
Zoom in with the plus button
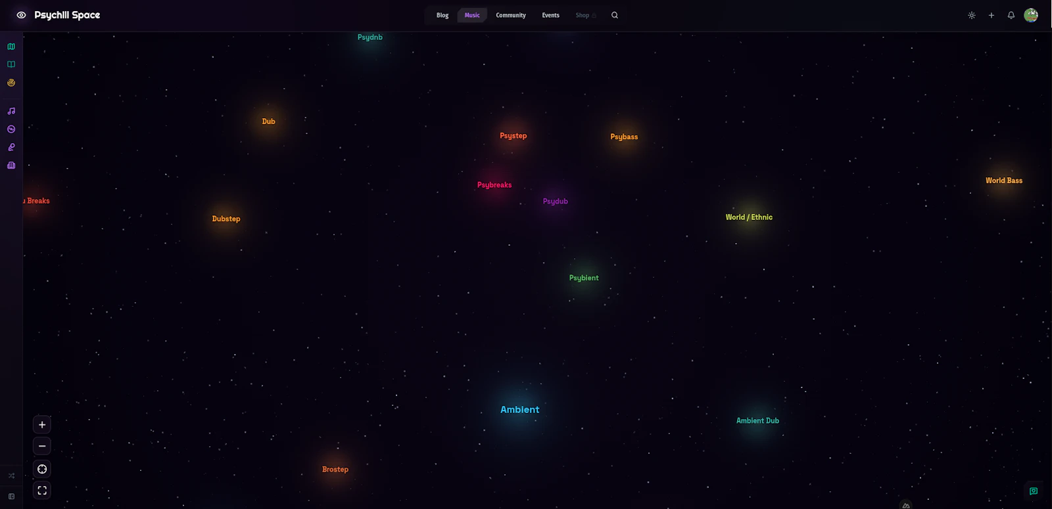(42, 425)
